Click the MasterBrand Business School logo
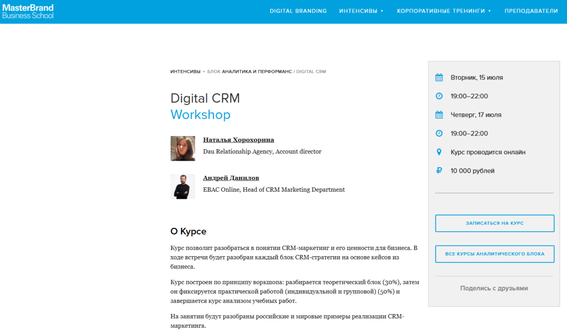Screen dimensions: 567x332 [28, 11]
